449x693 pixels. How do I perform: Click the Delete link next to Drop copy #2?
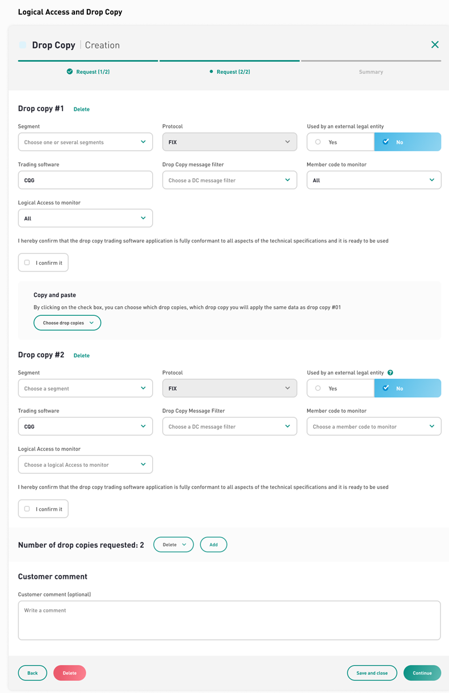pyautogui.click(x=82, y=356)
